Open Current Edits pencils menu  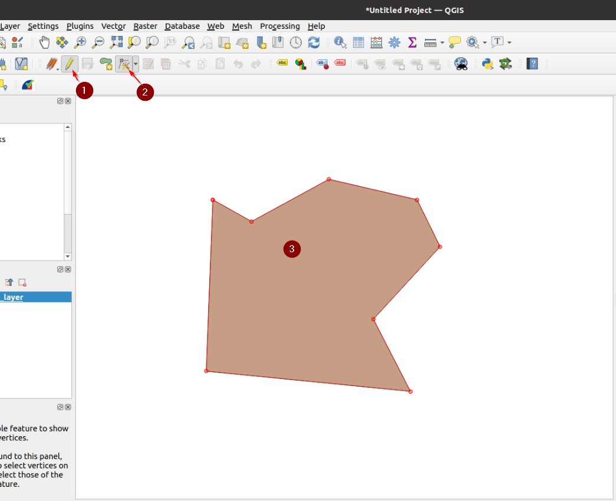click(52, 64)
